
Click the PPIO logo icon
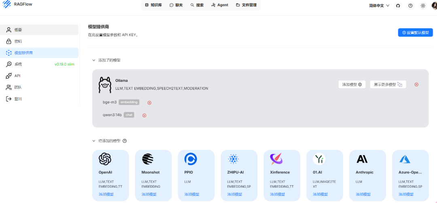coord(191,159)
